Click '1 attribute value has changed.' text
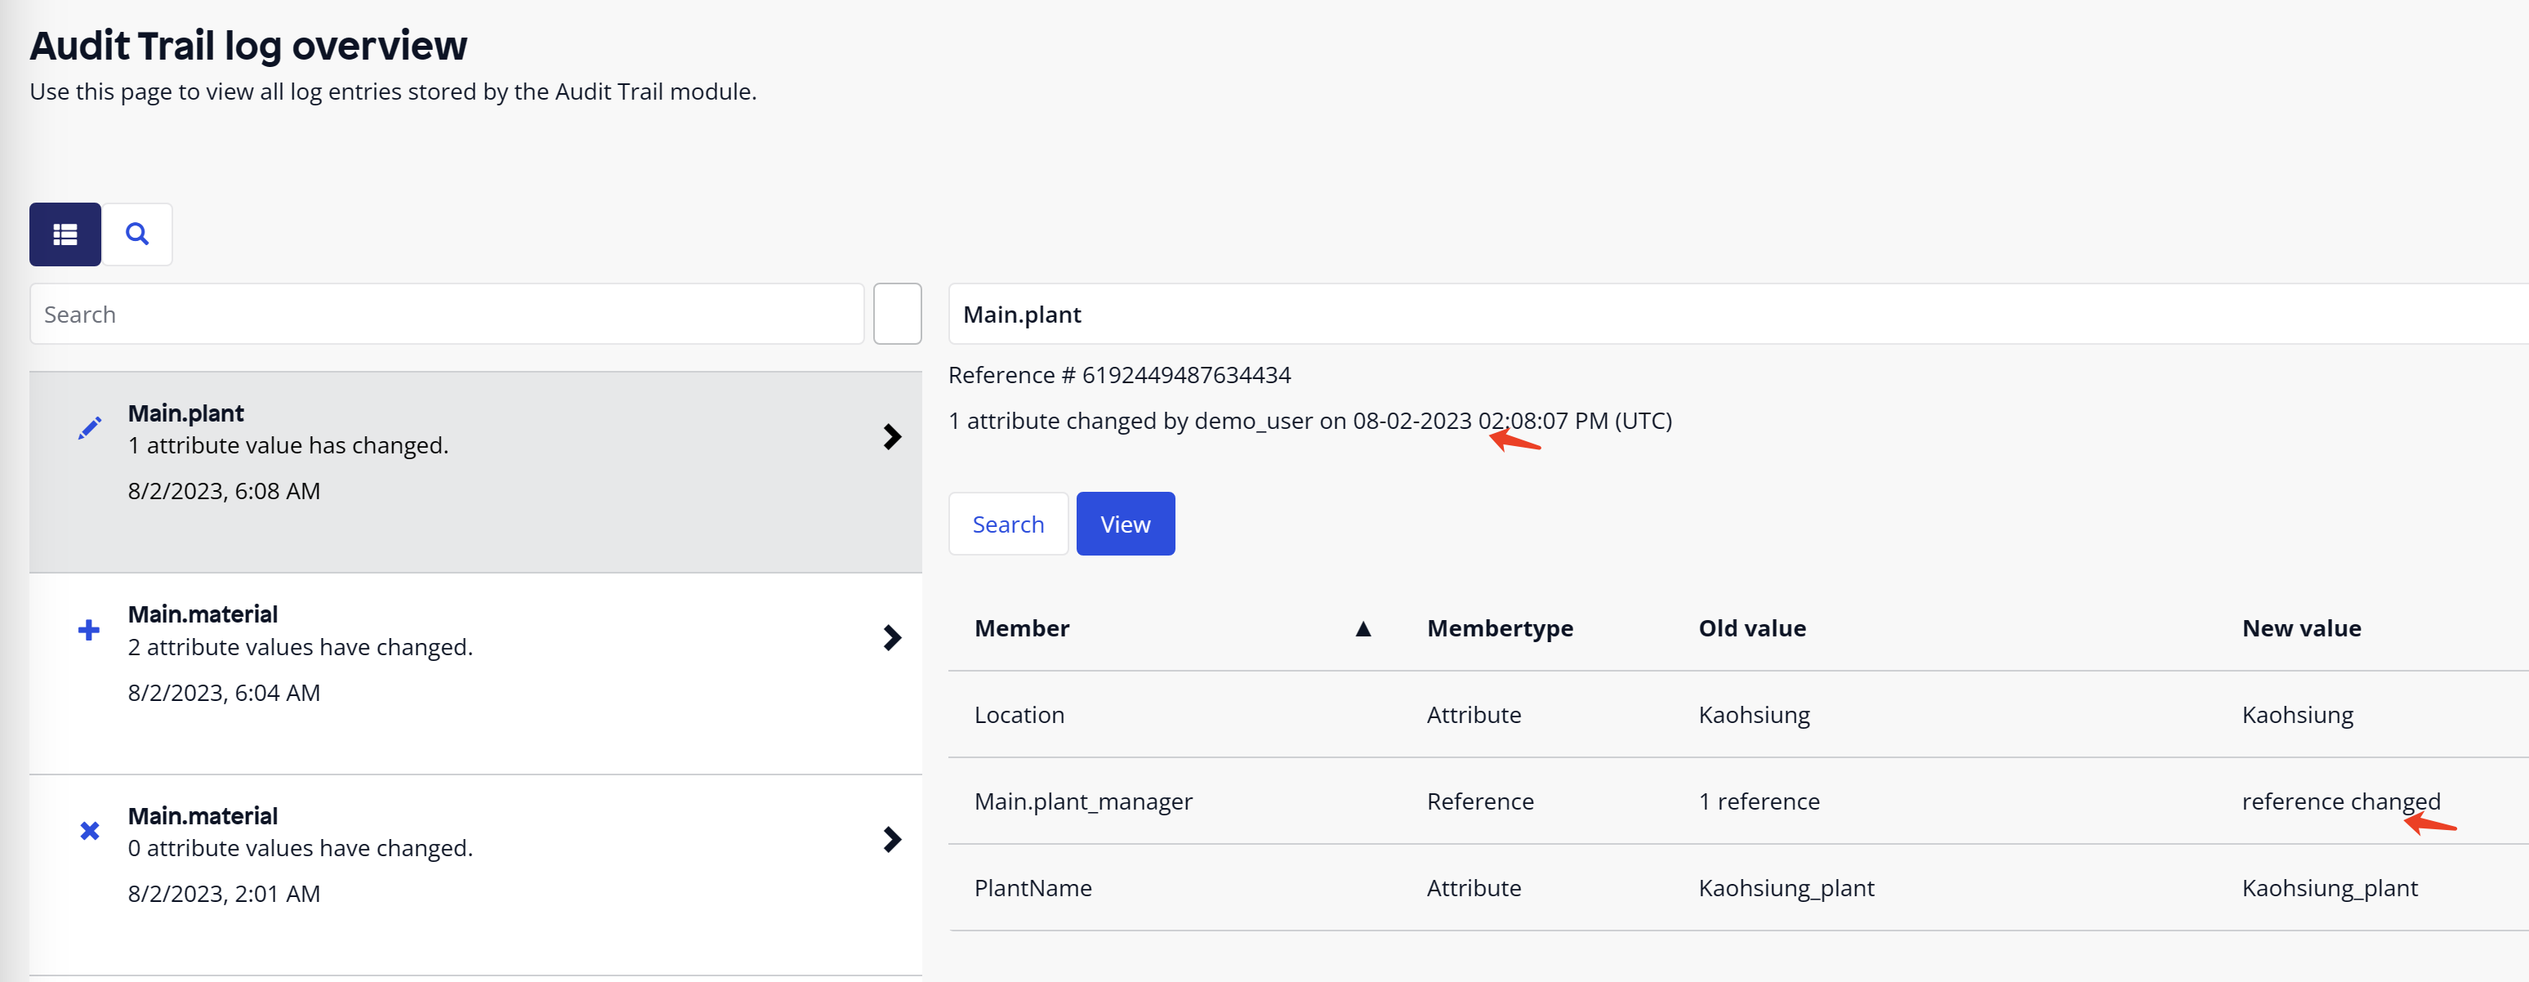Viewport: 2529px width, 982px height. click(288, 446)
